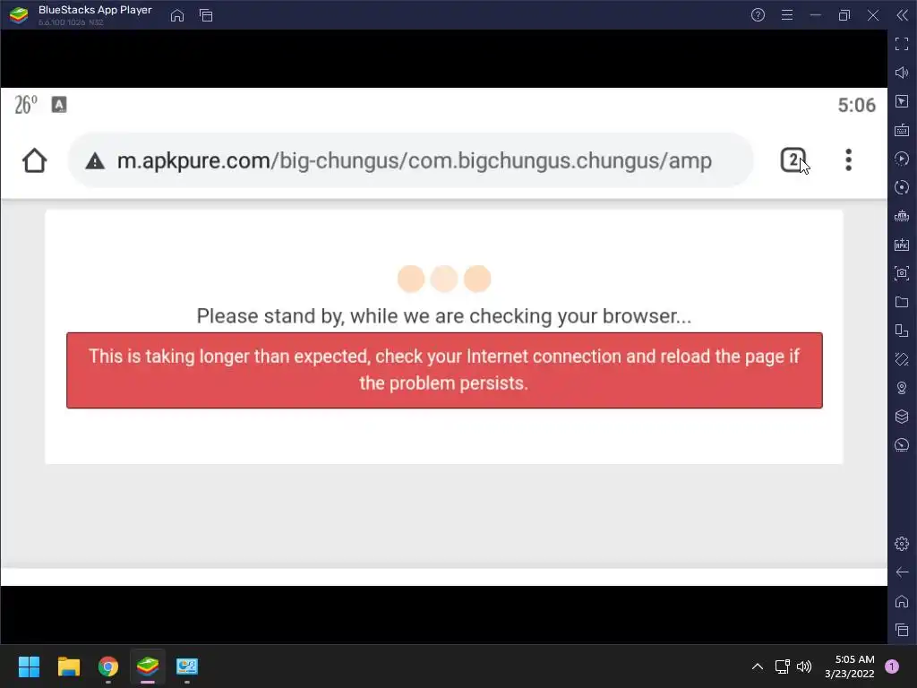Enter full screen mode in sidebar
The width and height of the screenshot is (917, 688).
(902, 44)
